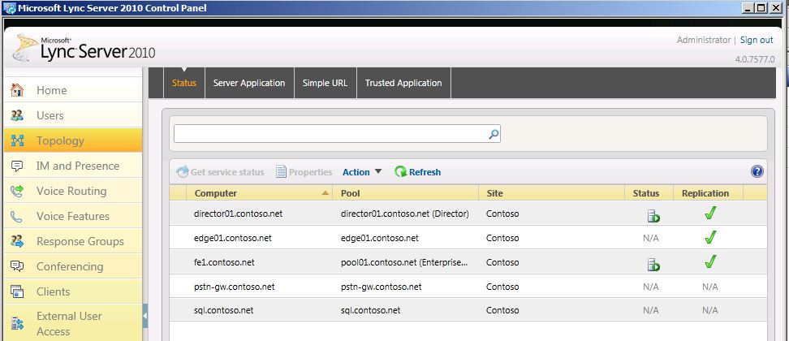Click edge01 replication green checkmark
The width and height of the screenshot is (789, 341).
pyautogui.click(x=710, y=237)
